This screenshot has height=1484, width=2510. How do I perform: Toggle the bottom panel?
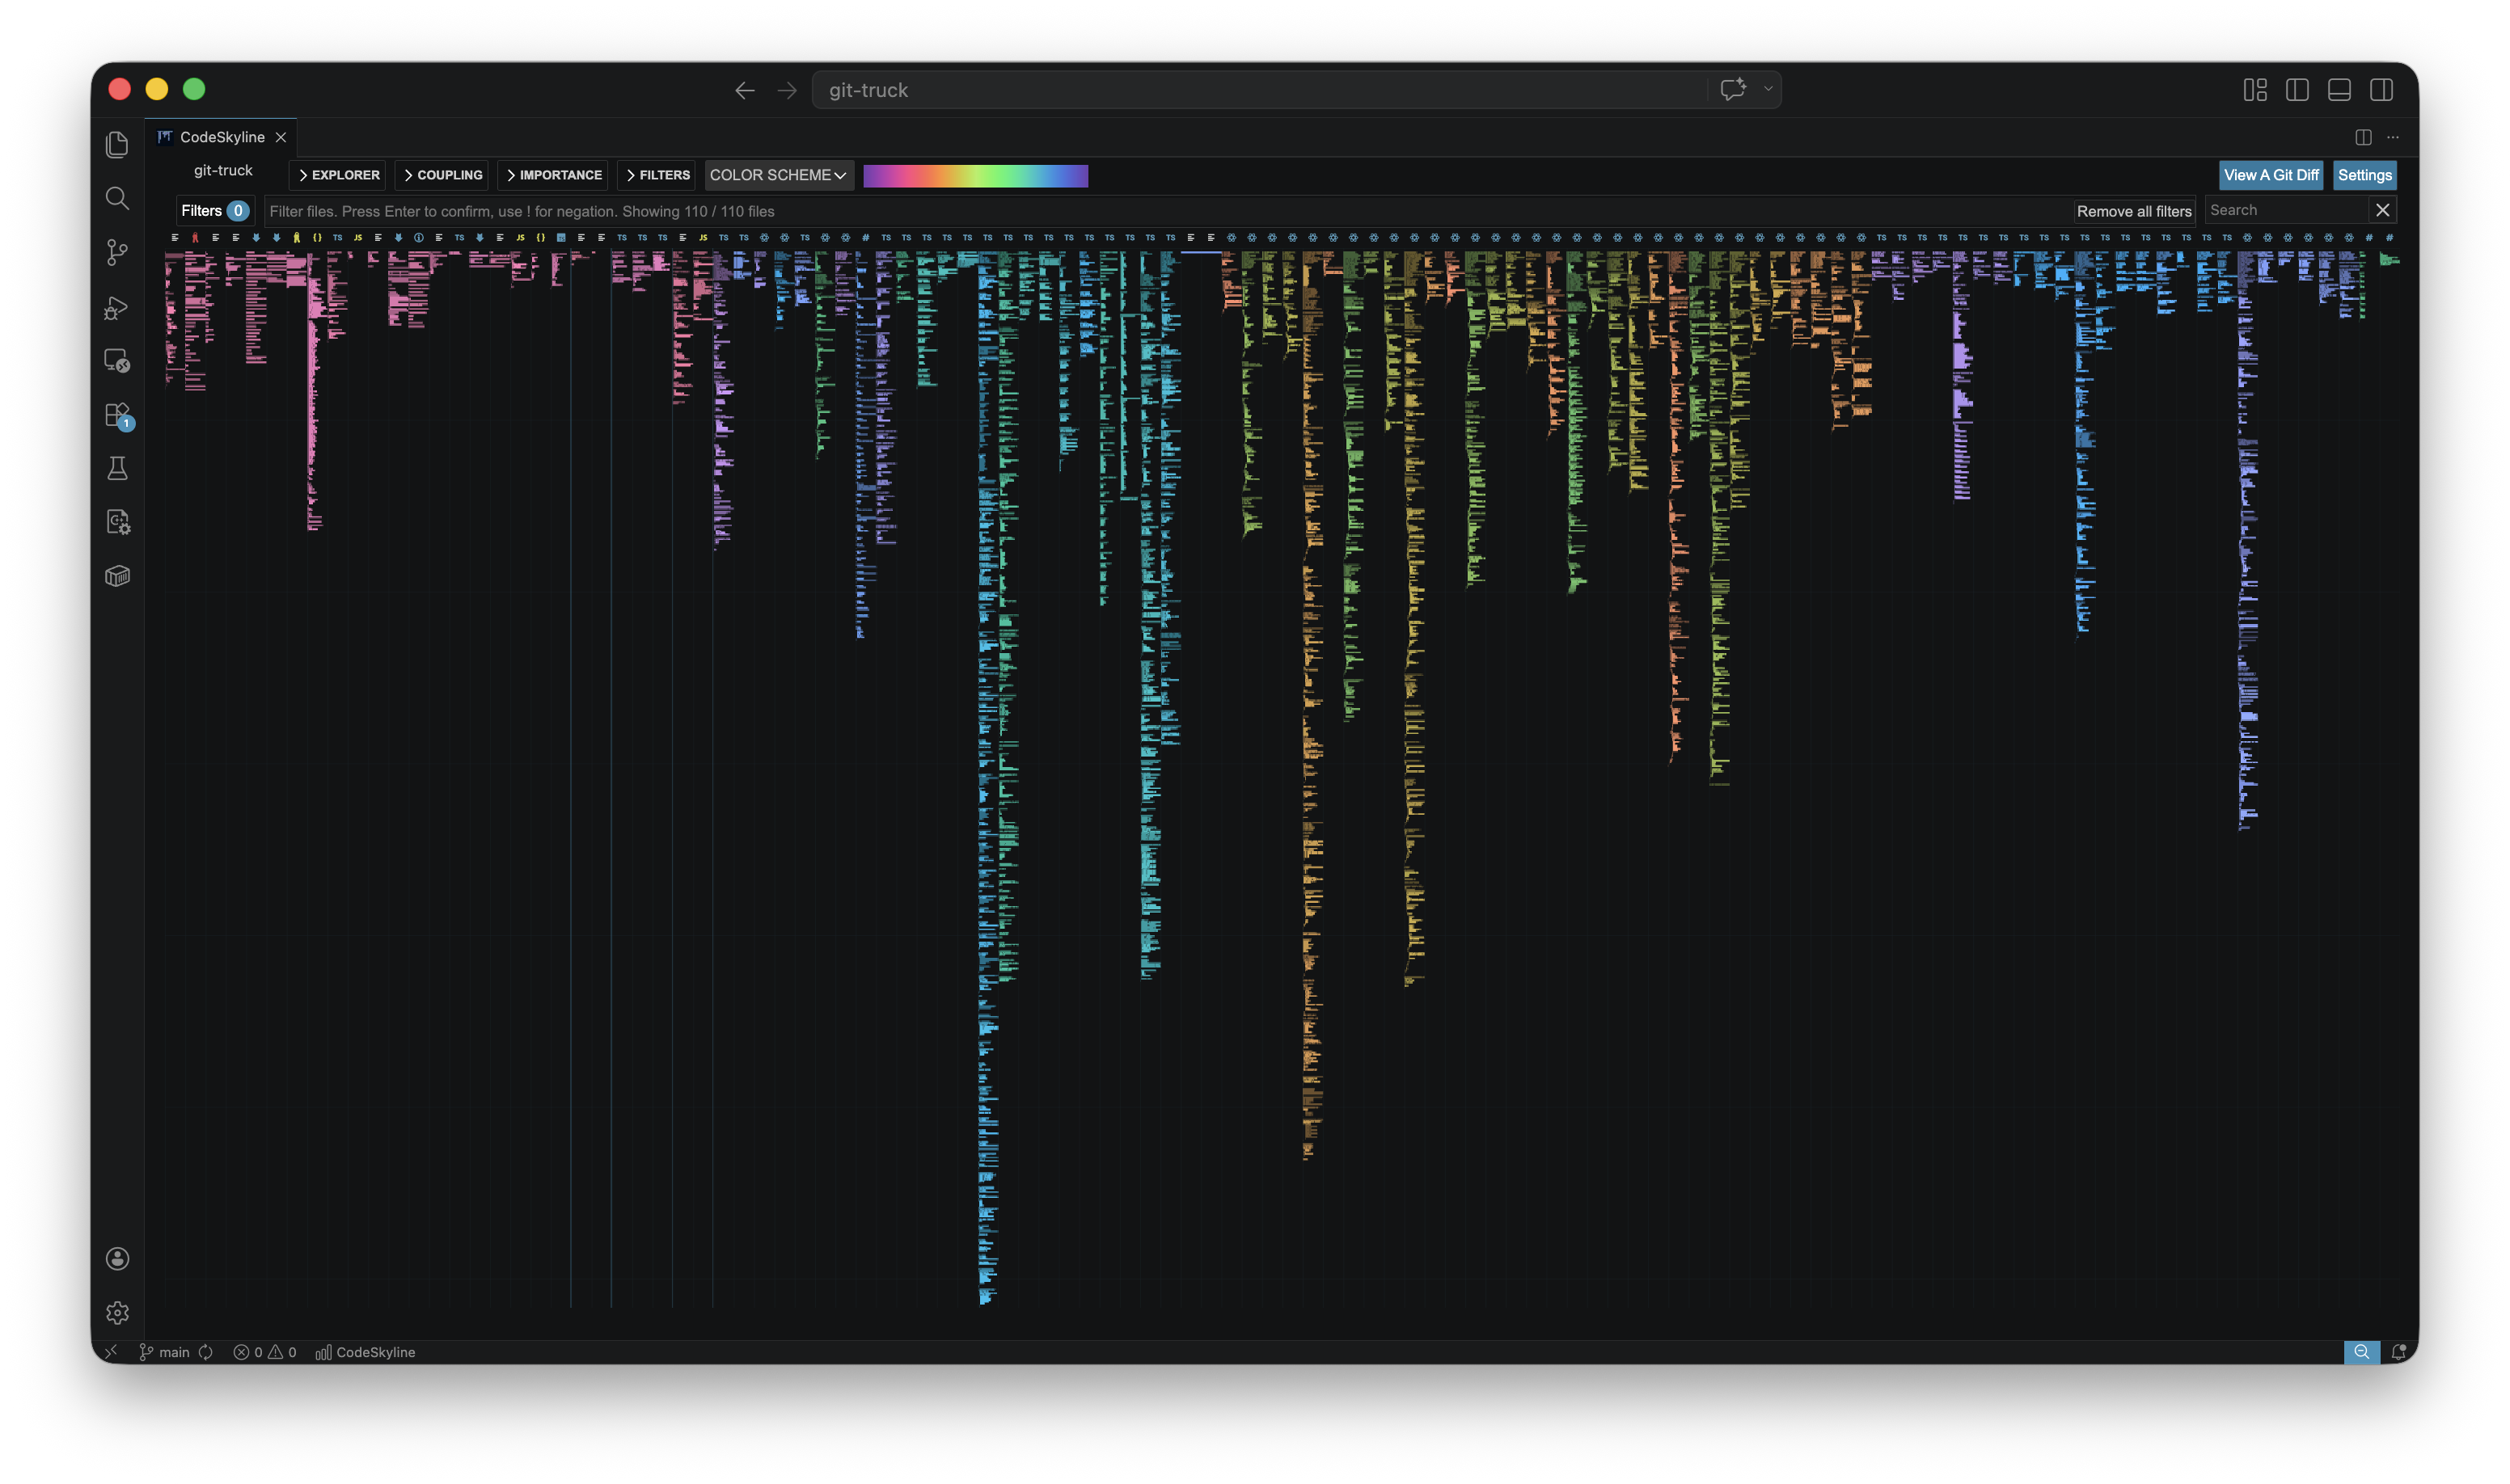point(2339,90)
